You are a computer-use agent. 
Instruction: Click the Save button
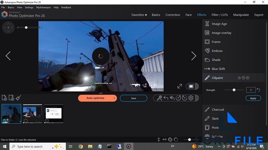[x=133, y=98]
